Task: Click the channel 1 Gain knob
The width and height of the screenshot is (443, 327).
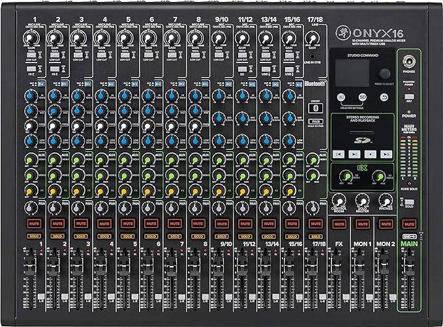Action: click(29, 40)
